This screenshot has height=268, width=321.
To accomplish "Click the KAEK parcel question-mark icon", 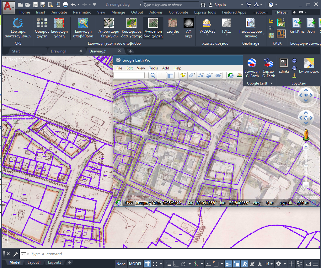I will pos(281,22).
